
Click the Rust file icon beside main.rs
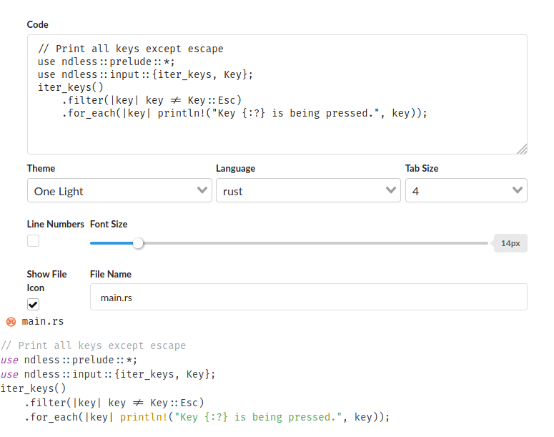(x=11, y=321)
